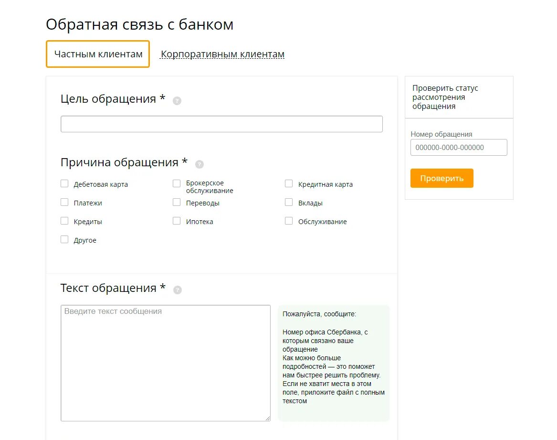Grab the textarea resize handle corner
557x440 pixels.
267,419
